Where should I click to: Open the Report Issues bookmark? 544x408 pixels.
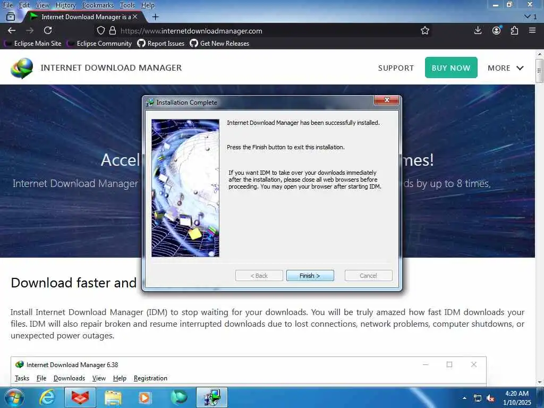pyautogui.click(x=161, y=44)
